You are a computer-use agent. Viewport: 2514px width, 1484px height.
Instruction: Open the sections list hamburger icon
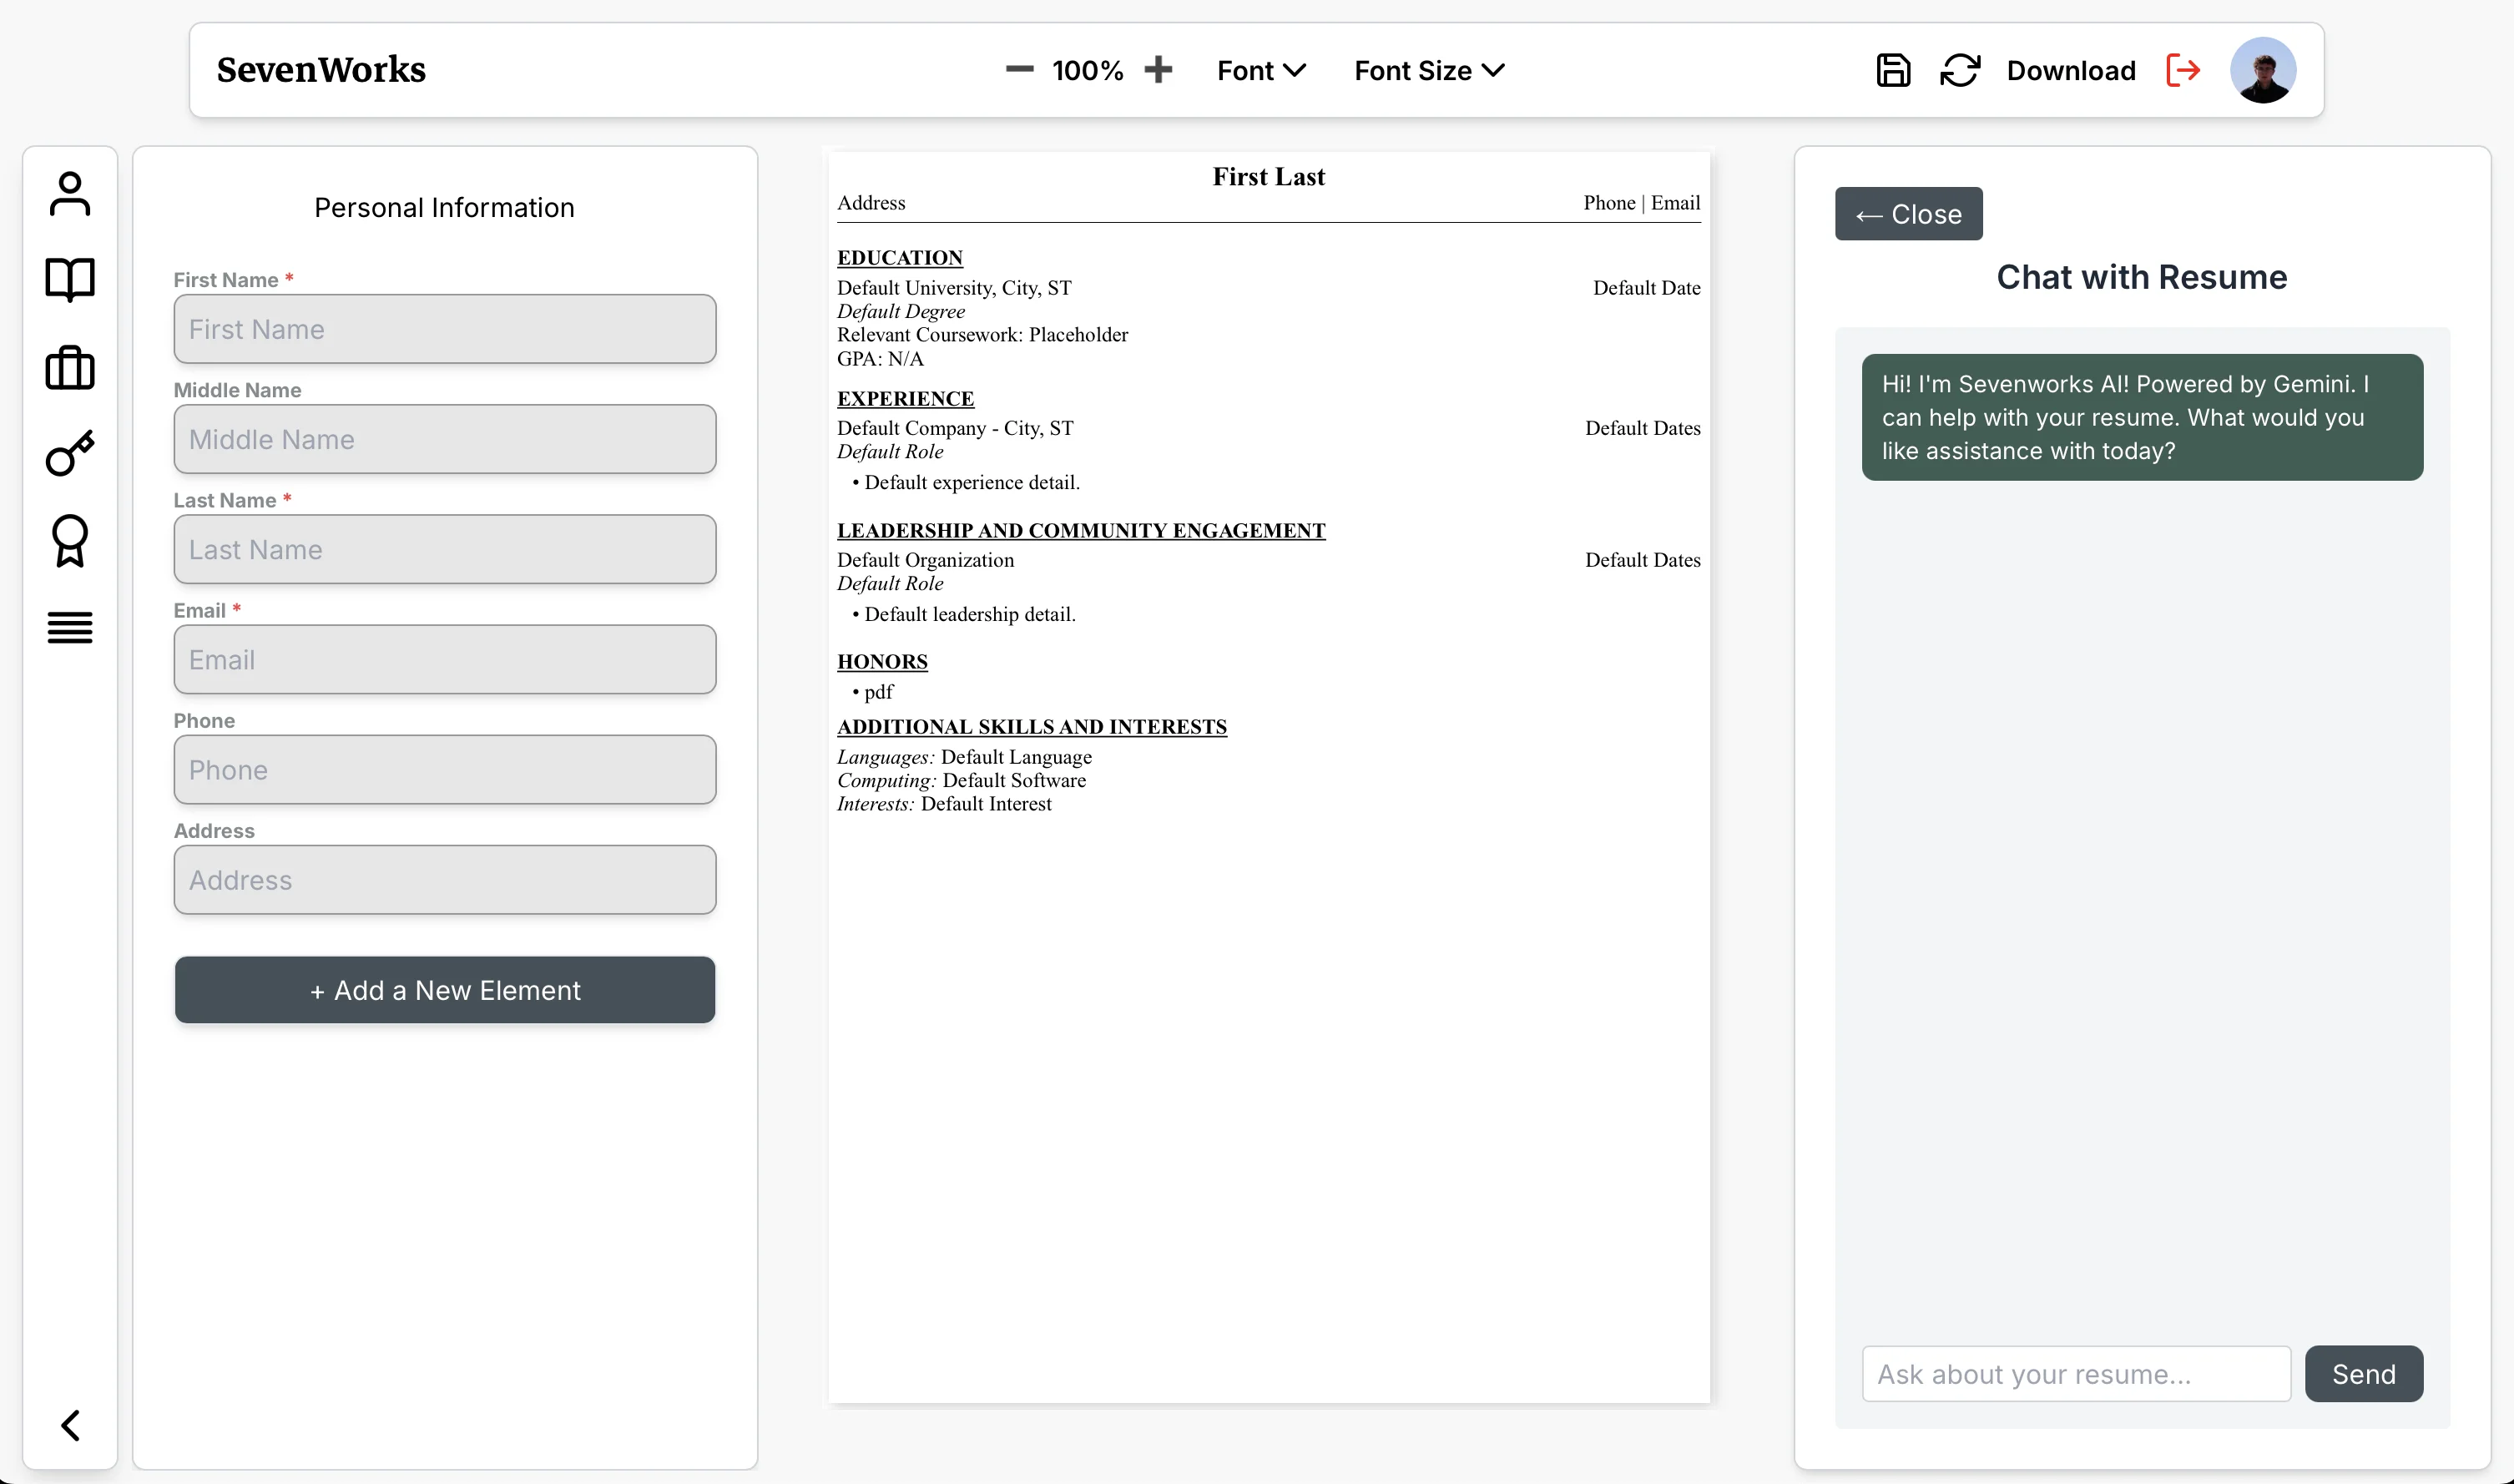(x=70, y=627)
